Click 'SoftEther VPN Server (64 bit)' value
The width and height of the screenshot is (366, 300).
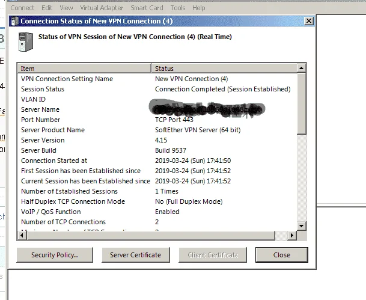[198, 130]
